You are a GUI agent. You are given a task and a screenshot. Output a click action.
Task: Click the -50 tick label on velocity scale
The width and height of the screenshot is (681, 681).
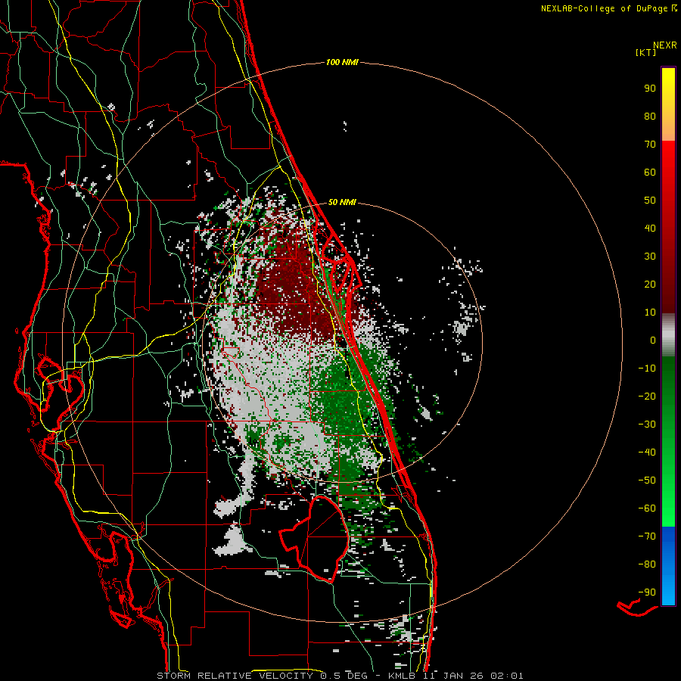click(x=647, y=480)
